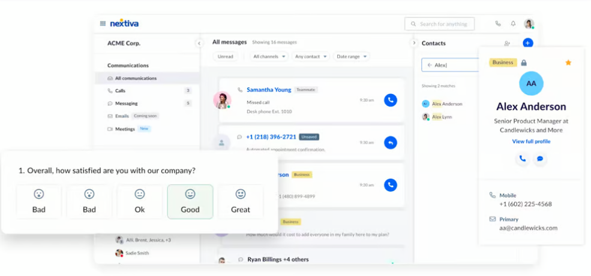Image resolution: width=591 pixels, height=276 pixels.
Task: Focus the contacts search field containing Alex
Action: (x=450, y=65)
